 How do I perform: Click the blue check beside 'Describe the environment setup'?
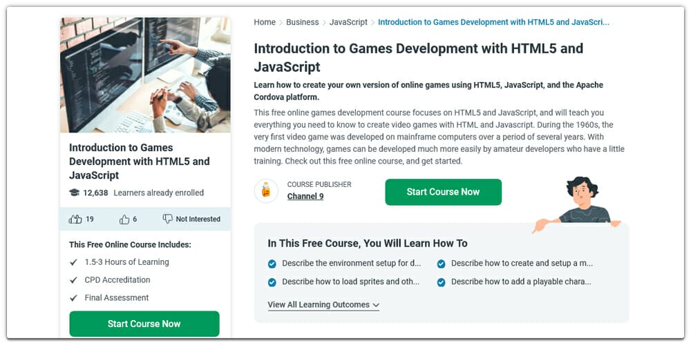[272, 264]
